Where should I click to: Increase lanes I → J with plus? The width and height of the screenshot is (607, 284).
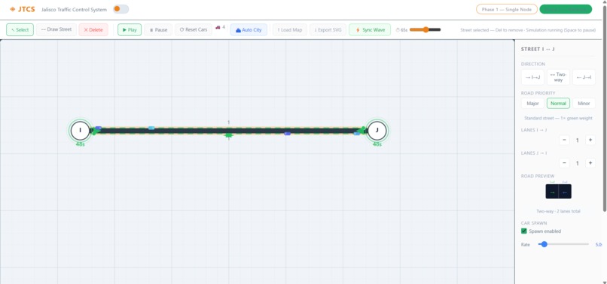click(590, 140)
